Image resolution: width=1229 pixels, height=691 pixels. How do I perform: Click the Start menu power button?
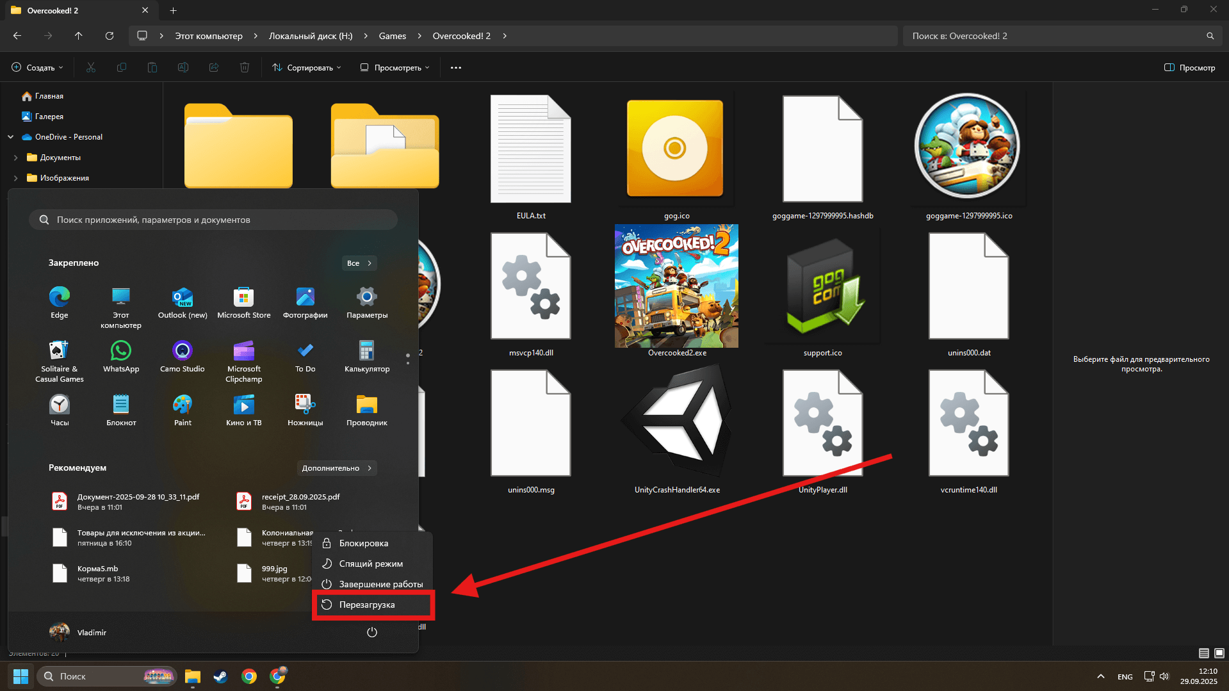(371, 632)
